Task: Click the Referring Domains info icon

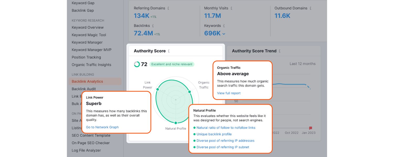Action: tap(168, 8)
